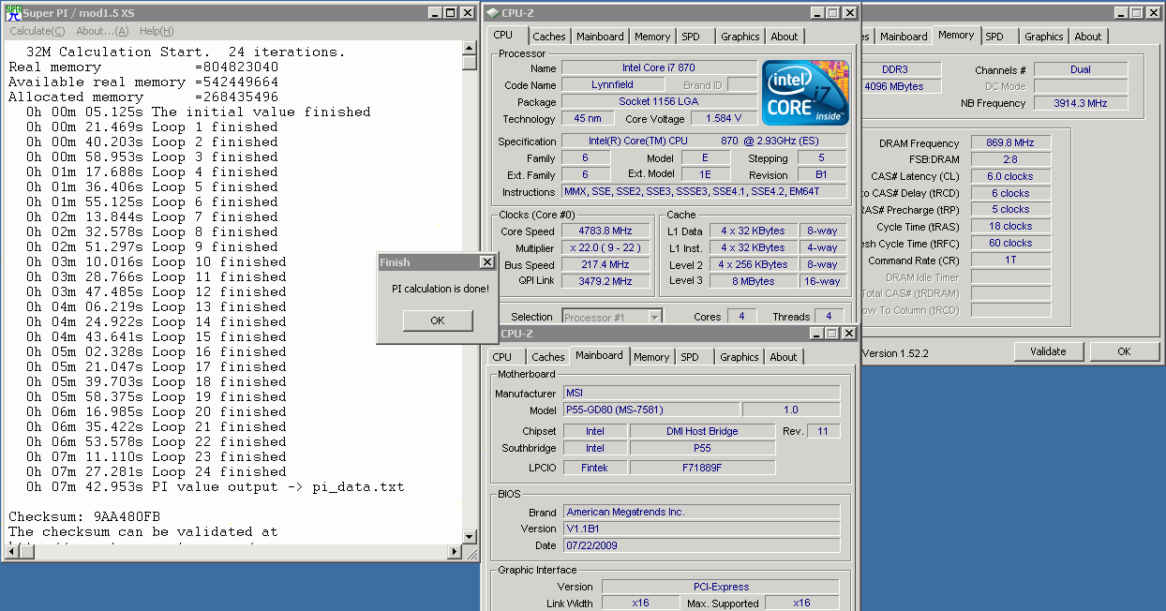The height and width of the screenshot is (611, 1166).
Task: Click the Loop 24 finished line
Action: tap(157, 471)
